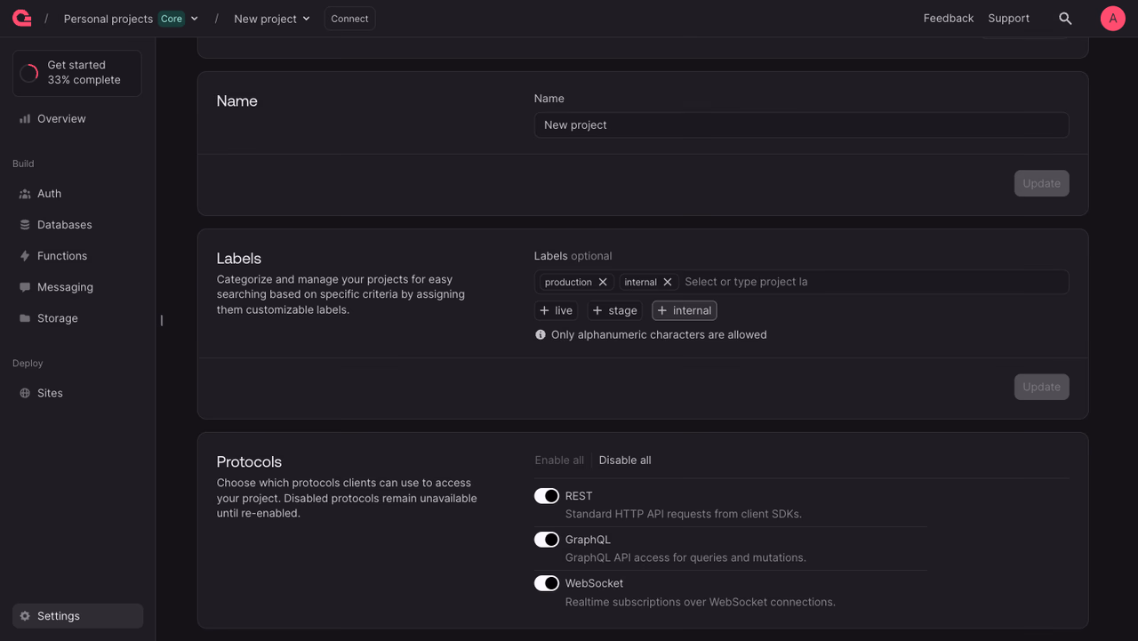Remove the production label tag

[x=603, y=282]
